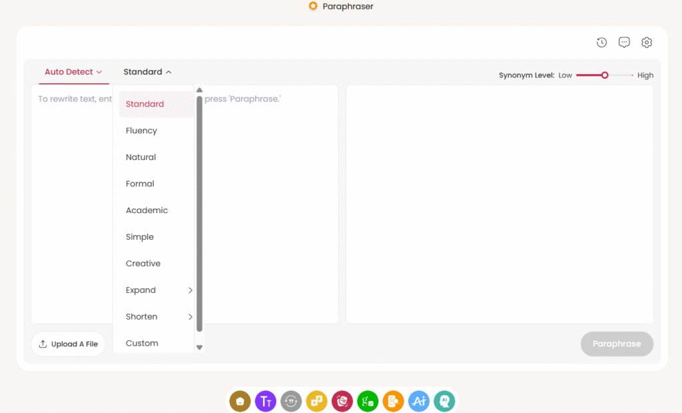The width and height of the screenshot is (682, 413).
Task: Select the document proofreading tool icon
Action: (393, 401)
